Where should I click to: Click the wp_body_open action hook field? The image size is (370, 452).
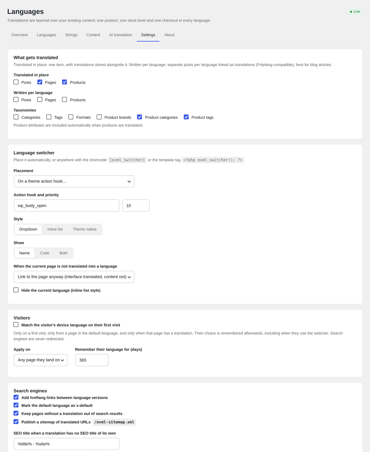(x=67, y=205)
